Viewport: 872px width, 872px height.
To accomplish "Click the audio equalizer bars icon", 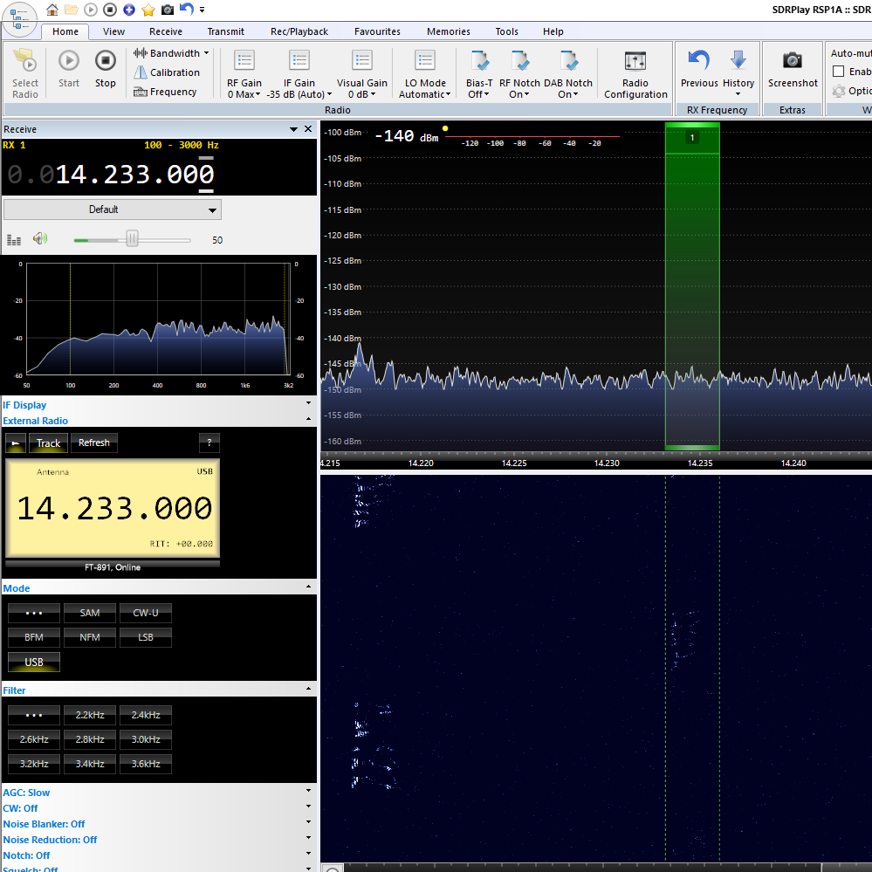I will coord(14,240).
